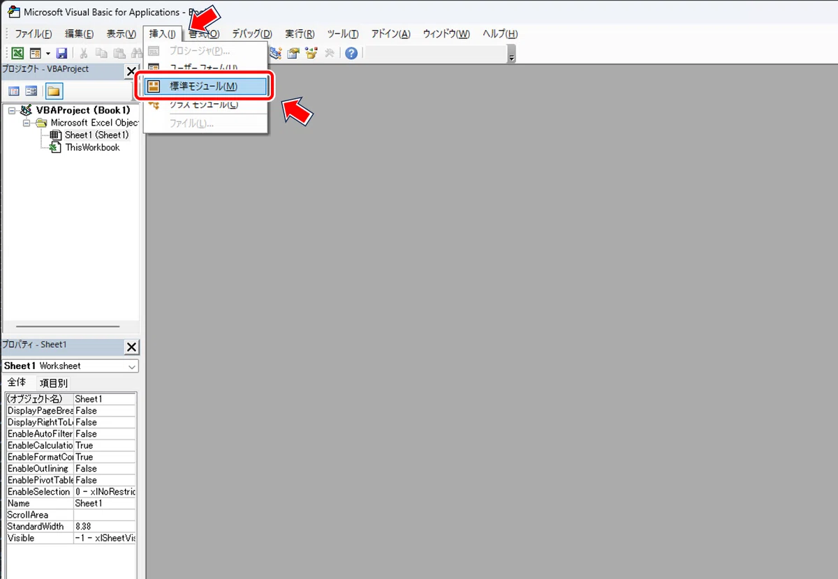The width and height of the screenshot is (838, 579).
Task: Click the Copy toolbar icon
Action: (101, 53)
